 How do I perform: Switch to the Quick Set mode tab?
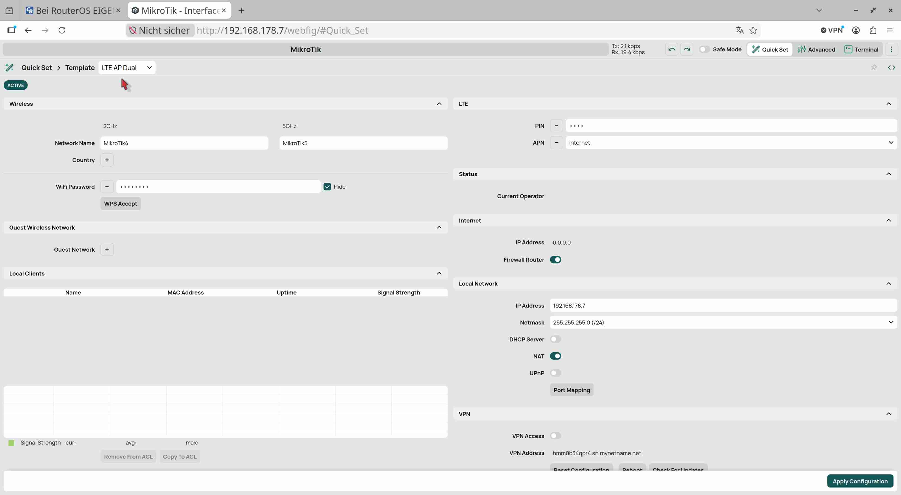[770, 49]
